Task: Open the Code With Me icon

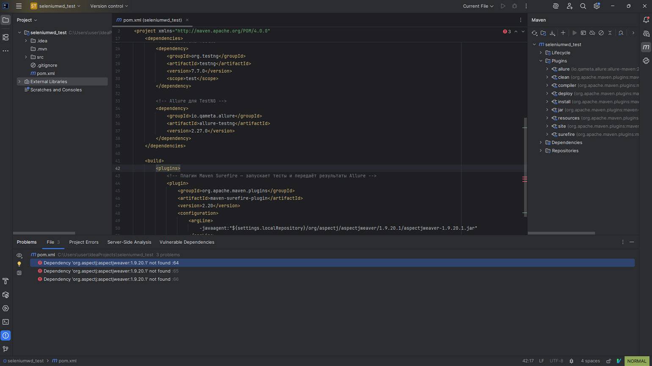Action: 569,6
